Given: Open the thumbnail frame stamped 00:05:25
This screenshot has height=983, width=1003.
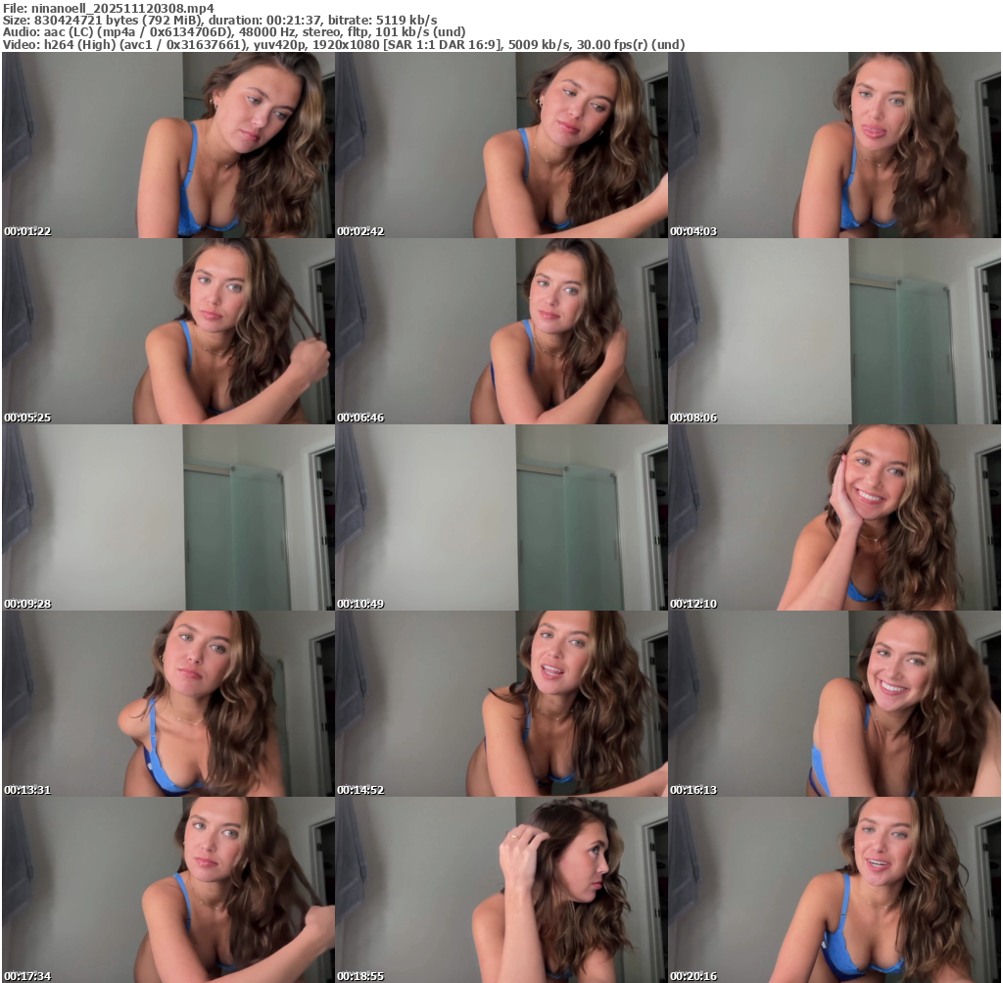Looking at the screenshot, I should point(167,331).
